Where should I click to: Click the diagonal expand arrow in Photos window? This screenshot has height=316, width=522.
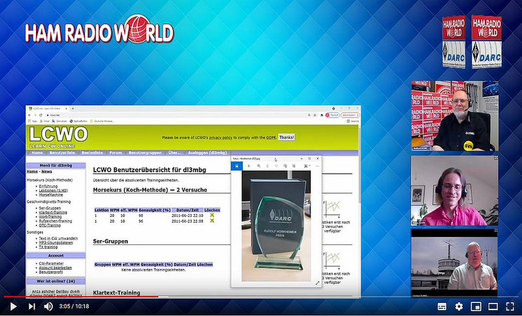coord(317,283)
